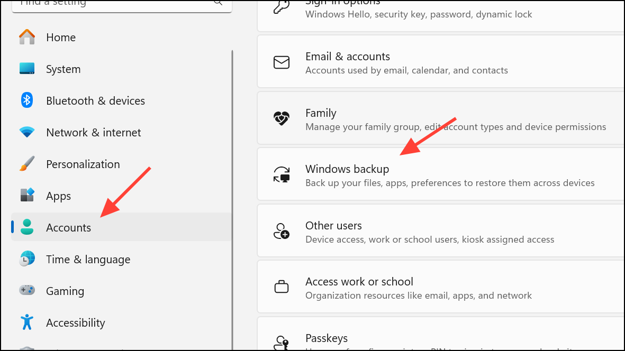Select Network & internet category
625x351 pixels.
pyautogui.click(x=122, y=132)
